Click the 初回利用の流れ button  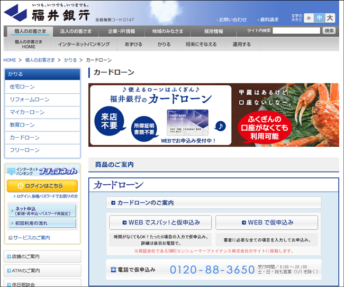coord(42,223)
